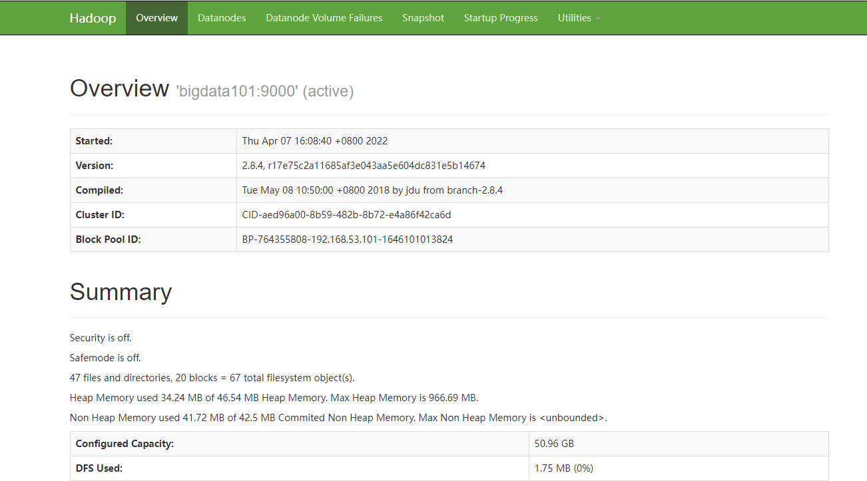Select start time Thu Apr 07 16:08:40
Viewport: 867px width, 481px height.
(315, 141)
